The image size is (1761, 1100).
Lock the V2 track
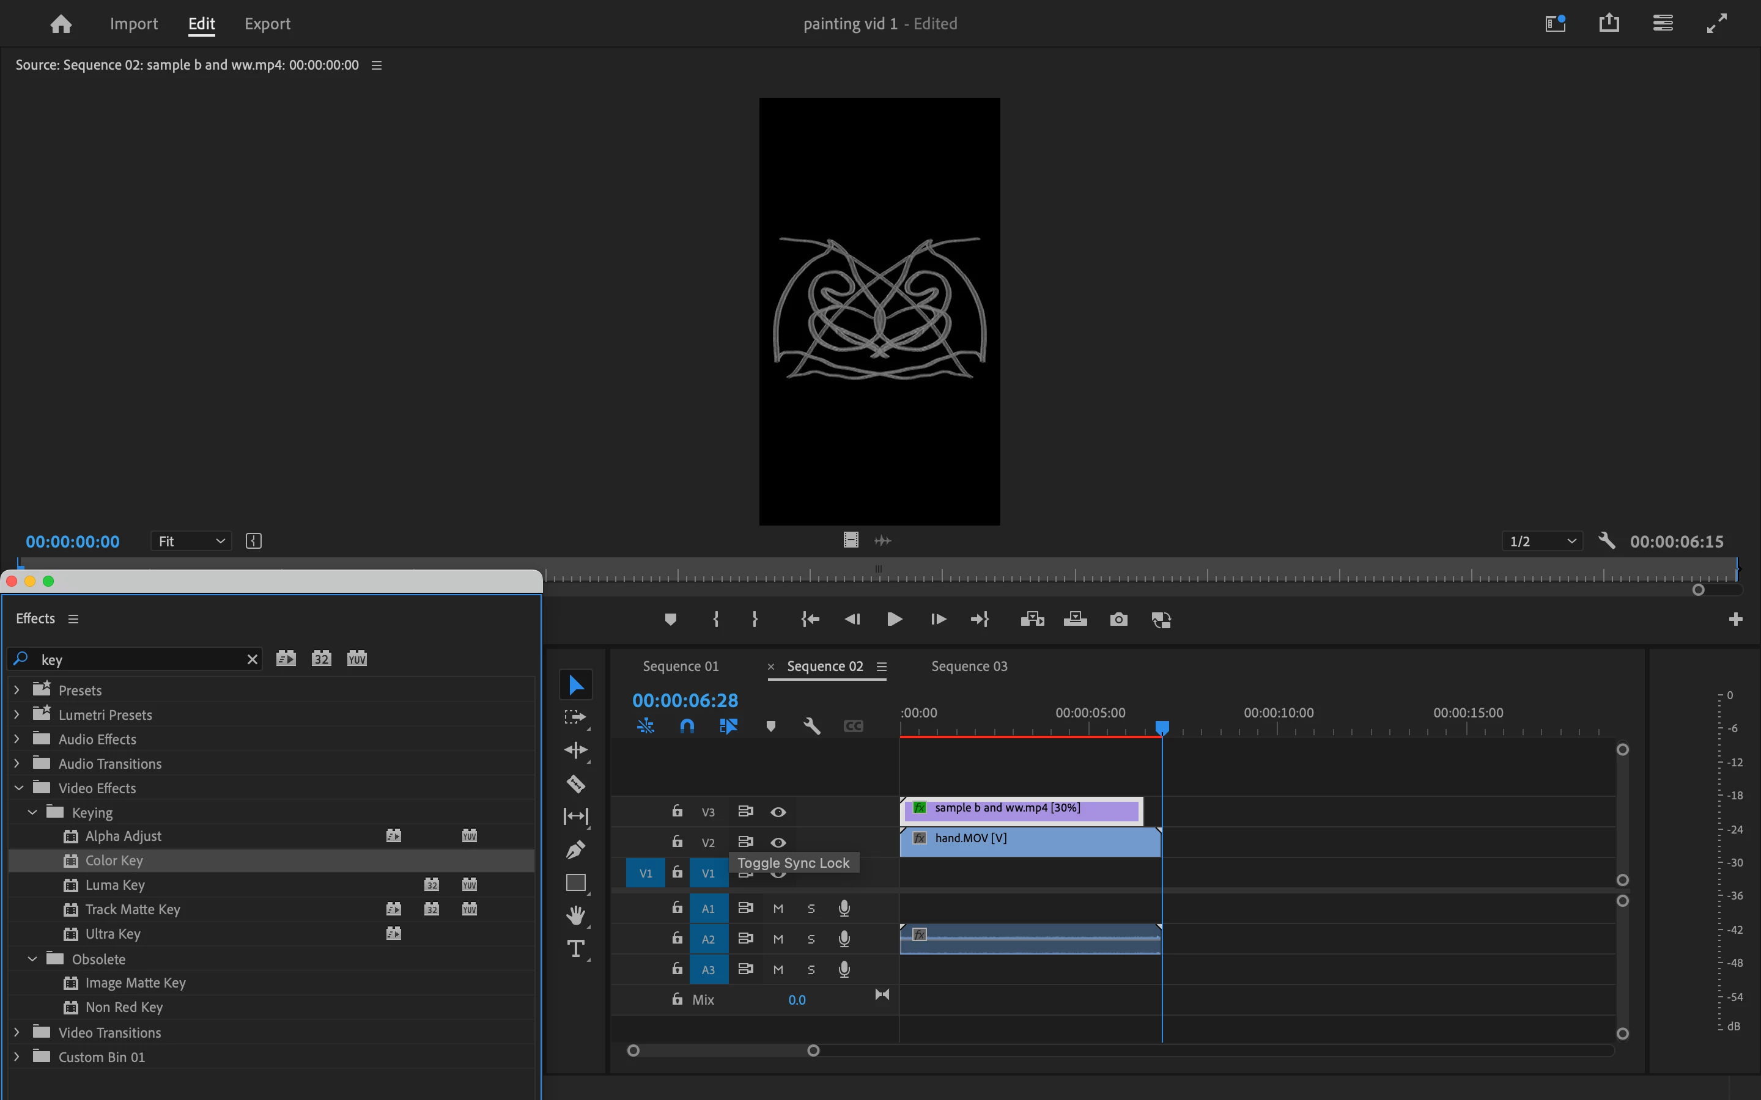677,842
